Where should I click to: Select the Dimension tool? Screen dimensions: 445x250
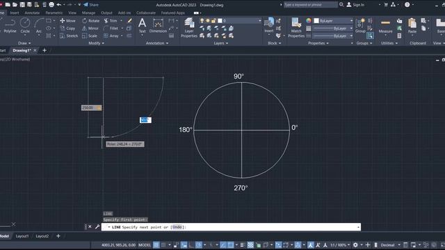(158, 26)
